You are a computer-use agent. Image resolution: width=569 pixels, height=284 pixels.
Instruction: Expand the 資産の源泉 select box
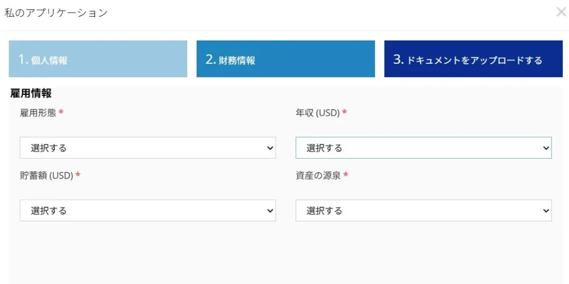point(423,211)
